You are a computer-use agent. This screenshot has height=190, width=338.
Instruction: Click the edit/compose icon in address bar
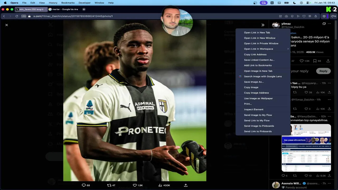pos(280,16)
